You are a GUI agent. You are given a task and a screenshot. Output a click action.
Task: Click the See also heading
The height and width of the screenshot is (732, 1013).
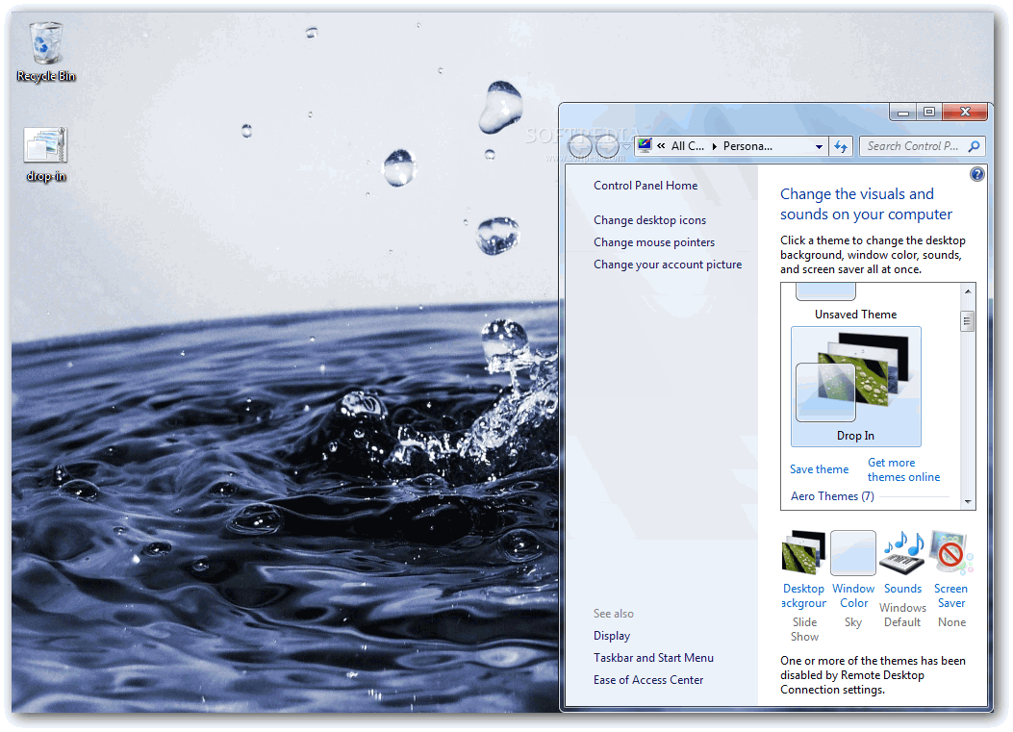613,614
